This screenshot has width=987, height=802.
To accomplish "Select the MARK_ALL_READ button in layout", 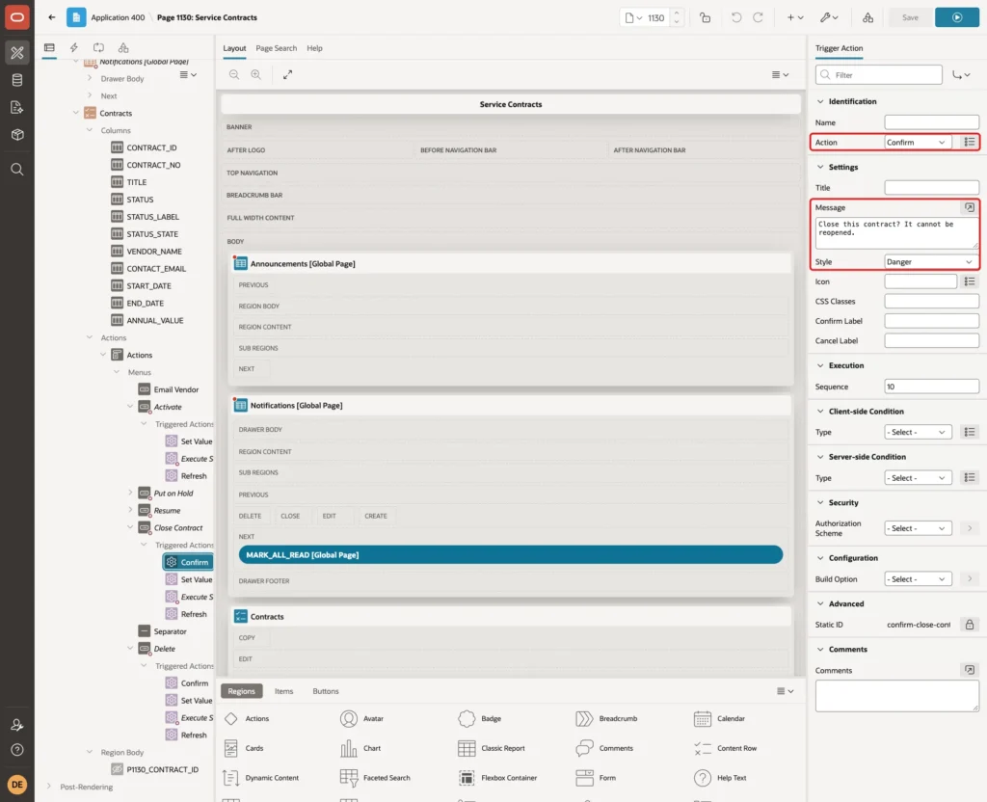I will [511, 554].
